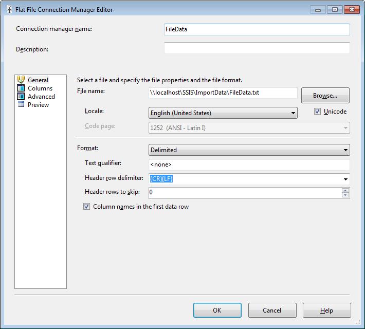The width and height of the screenshot is (365, 329).
Task: Open Help for this dialog
Action: coord(326,310)
